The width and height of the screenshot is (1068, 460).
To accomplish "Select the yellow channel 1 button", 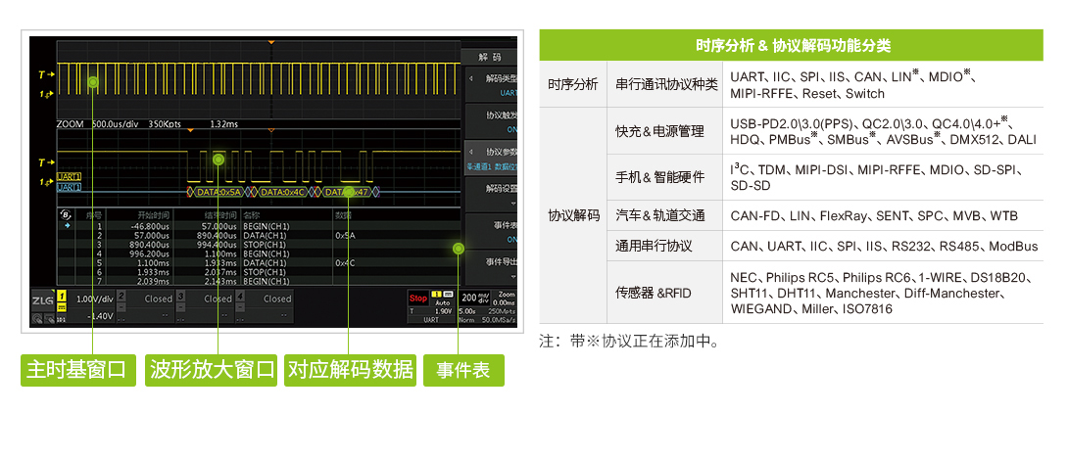I will (x=62, y=296).
